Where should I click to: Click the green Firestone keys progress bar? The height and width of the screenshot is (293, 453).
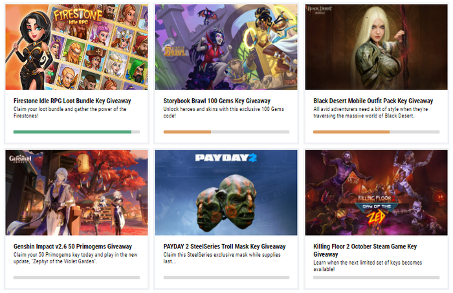pyautogui.click(x=76, y=132)
